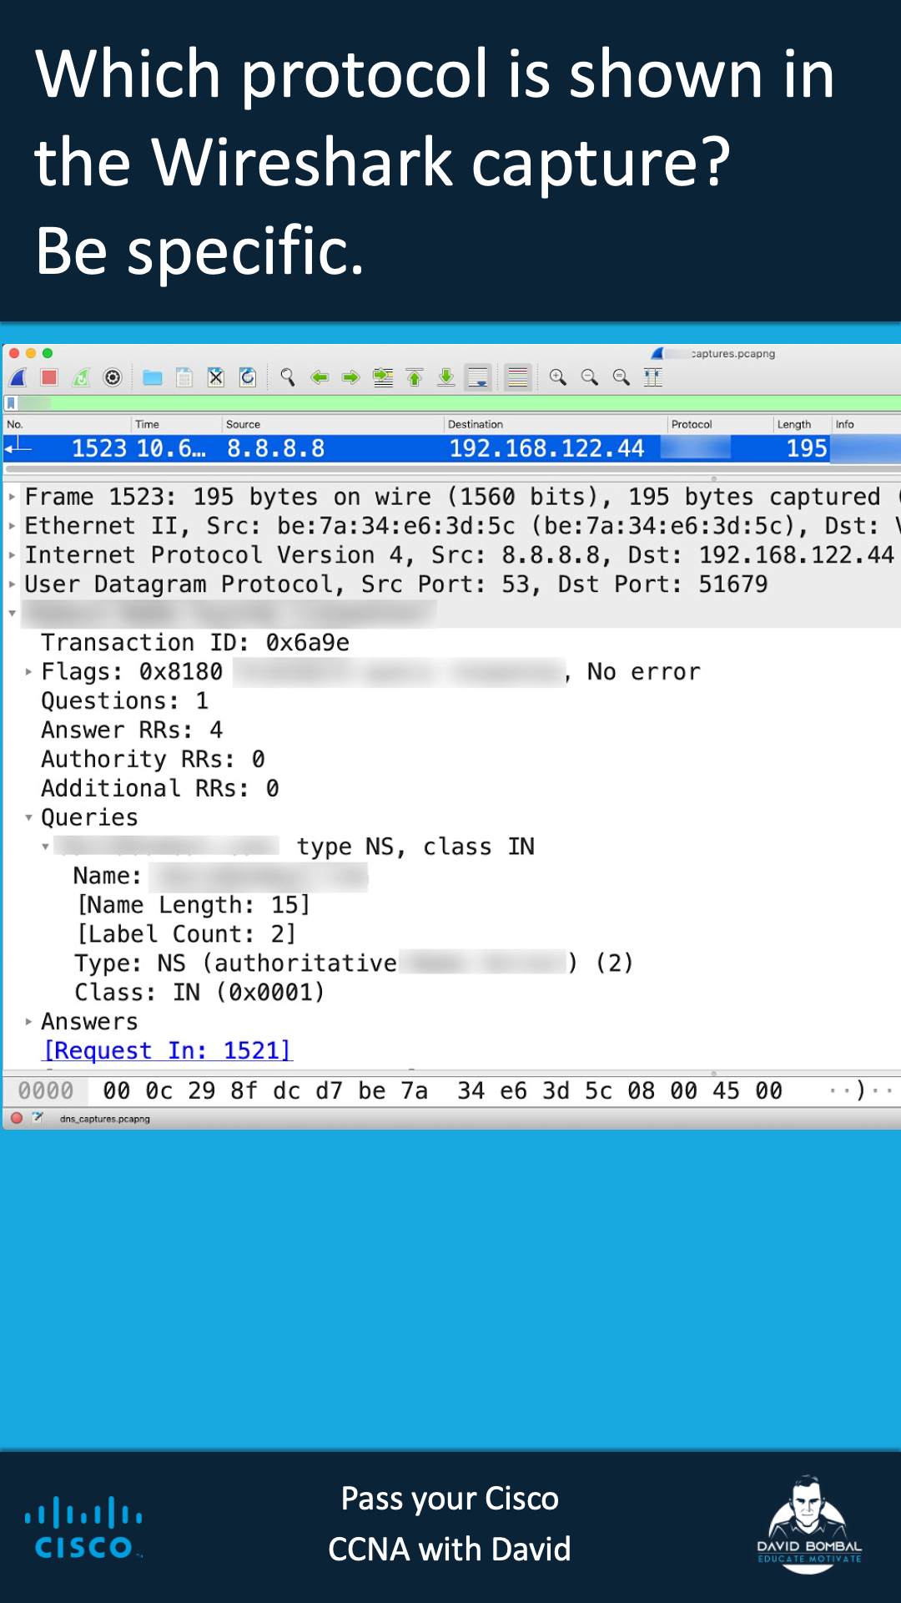901x1603 pixels.
Task: Reset text to normal size
Action: [622, 377]
